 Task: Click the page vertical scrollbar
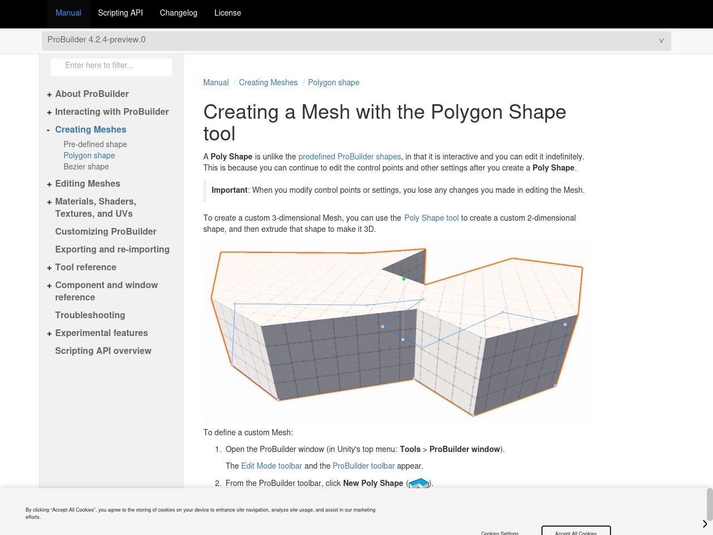pyautogui.click(x=710, y=504)
